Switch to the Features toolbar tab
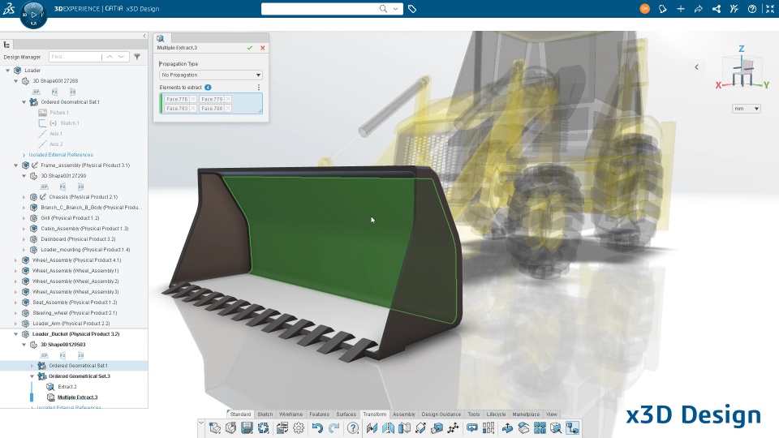This screenshot has height=438, width=779. [x=319, y=414]
